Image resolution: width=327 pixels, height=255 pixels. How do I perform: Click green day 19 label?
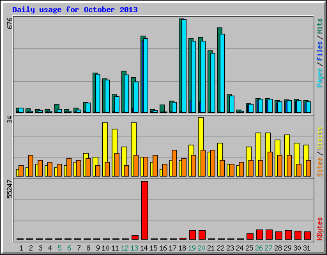pos(192,248)
